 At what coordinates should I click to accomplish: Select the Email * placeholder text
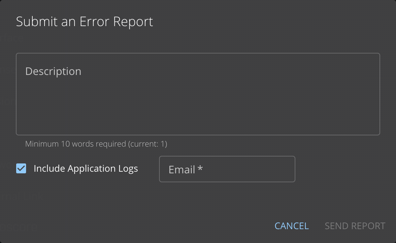pos(185,170)
